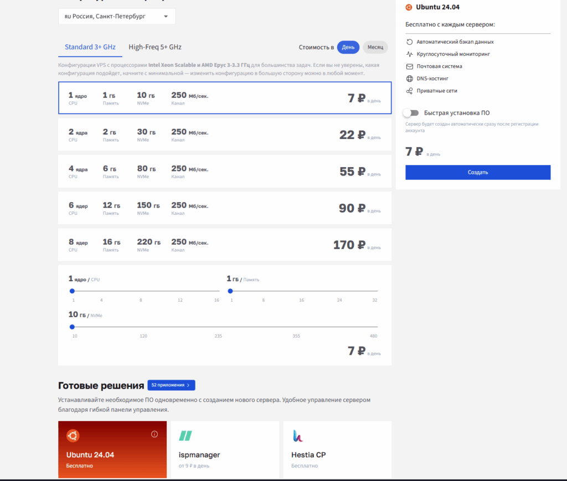Click the round-the-clock monitoring pulse icon
567x481 pixels.
click(409, 54)
